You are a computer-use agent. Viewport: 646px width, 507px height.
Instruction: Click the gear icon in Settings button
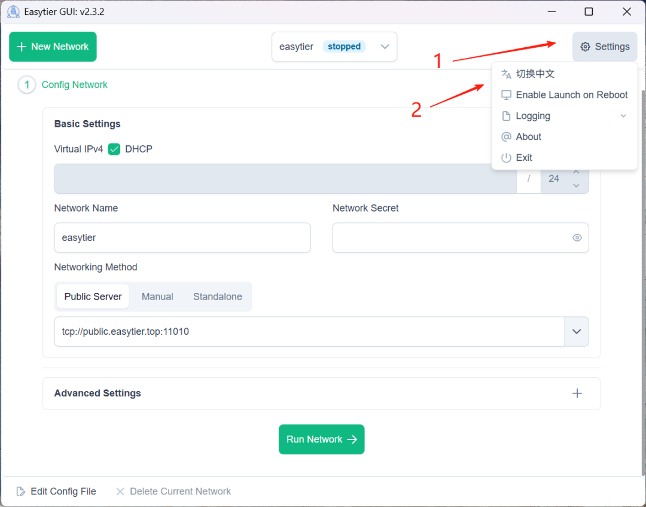[585, 47]
